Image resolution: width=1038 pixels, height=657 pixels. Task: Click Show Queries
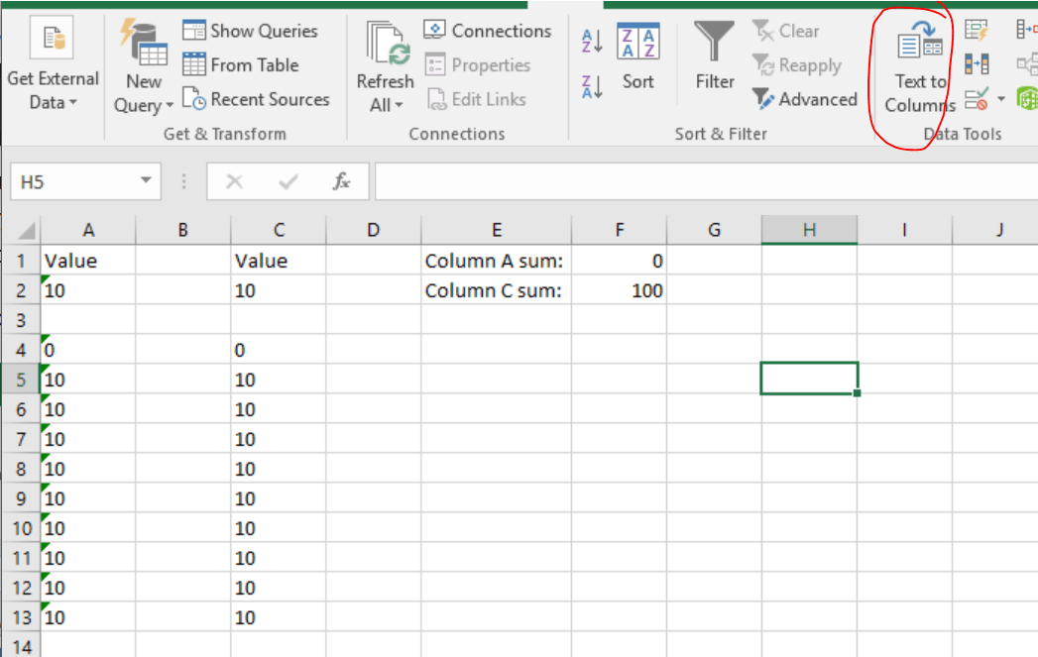point(251,31)
